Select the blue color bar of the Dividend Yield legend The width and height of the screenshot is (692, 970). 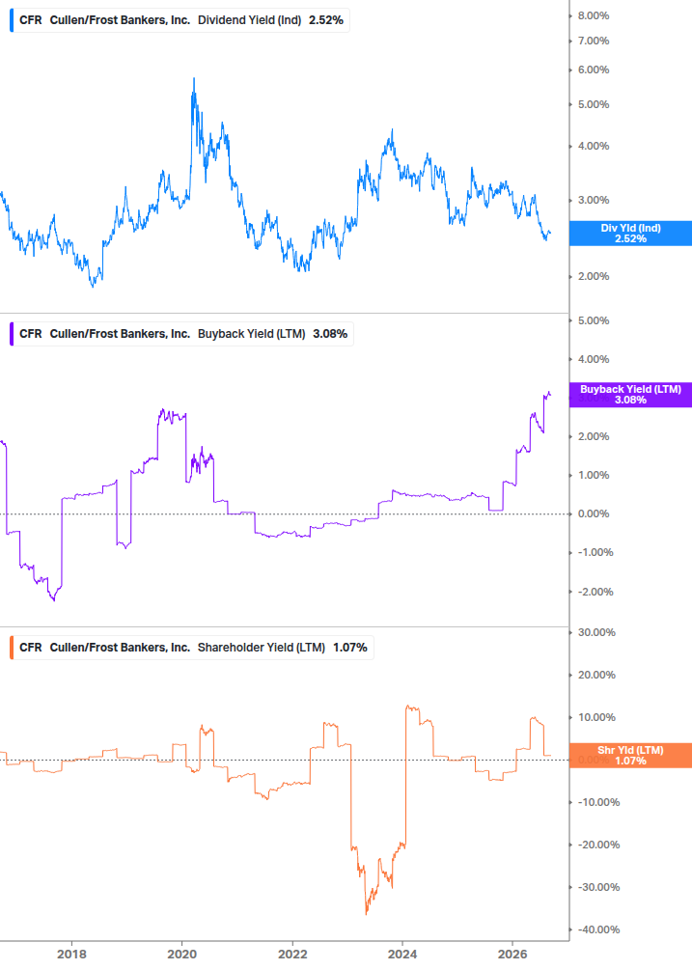pos(12,20)
